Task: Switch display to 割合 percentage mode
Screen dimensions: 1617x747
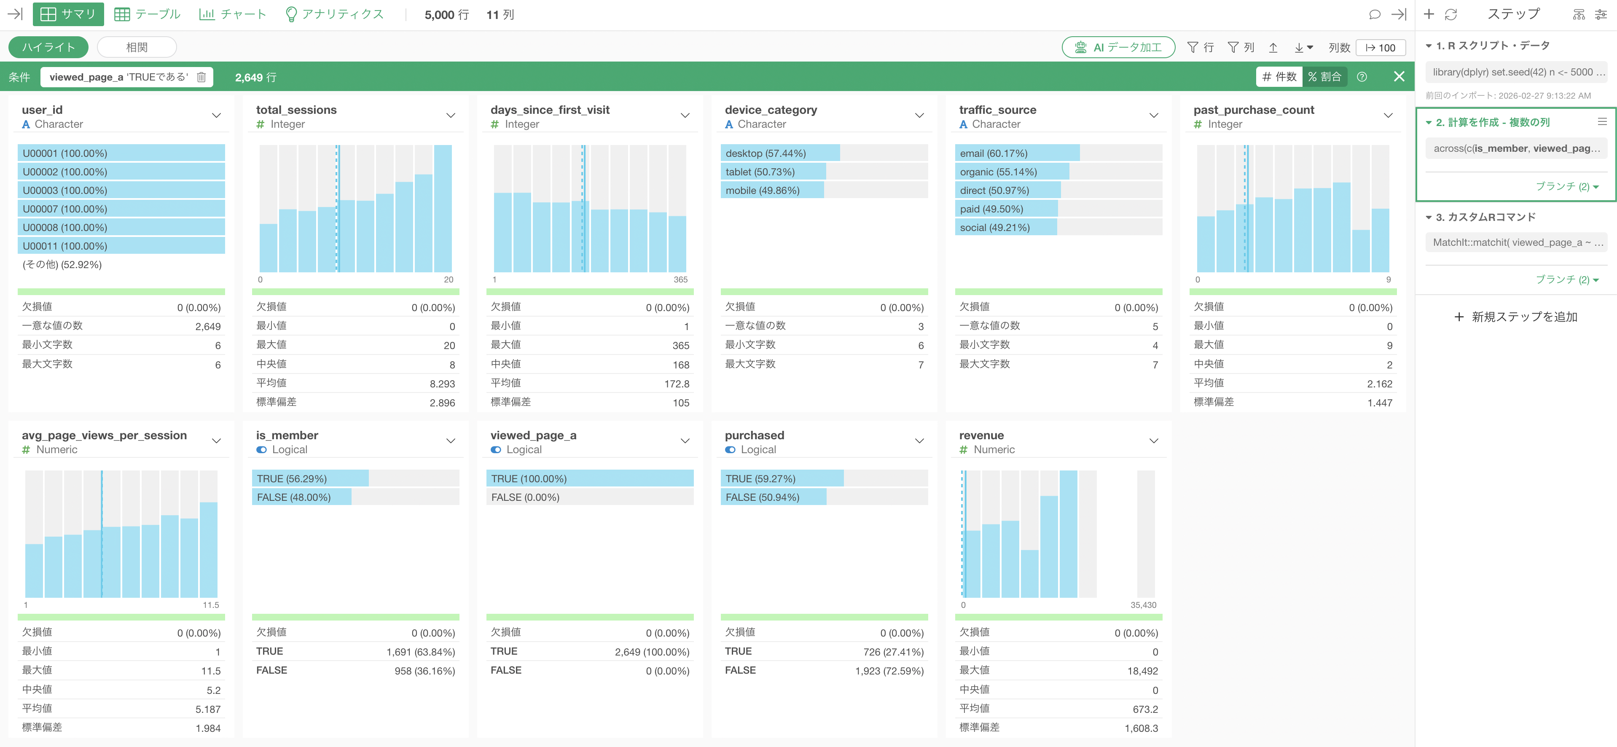Action: (1324, 77)
